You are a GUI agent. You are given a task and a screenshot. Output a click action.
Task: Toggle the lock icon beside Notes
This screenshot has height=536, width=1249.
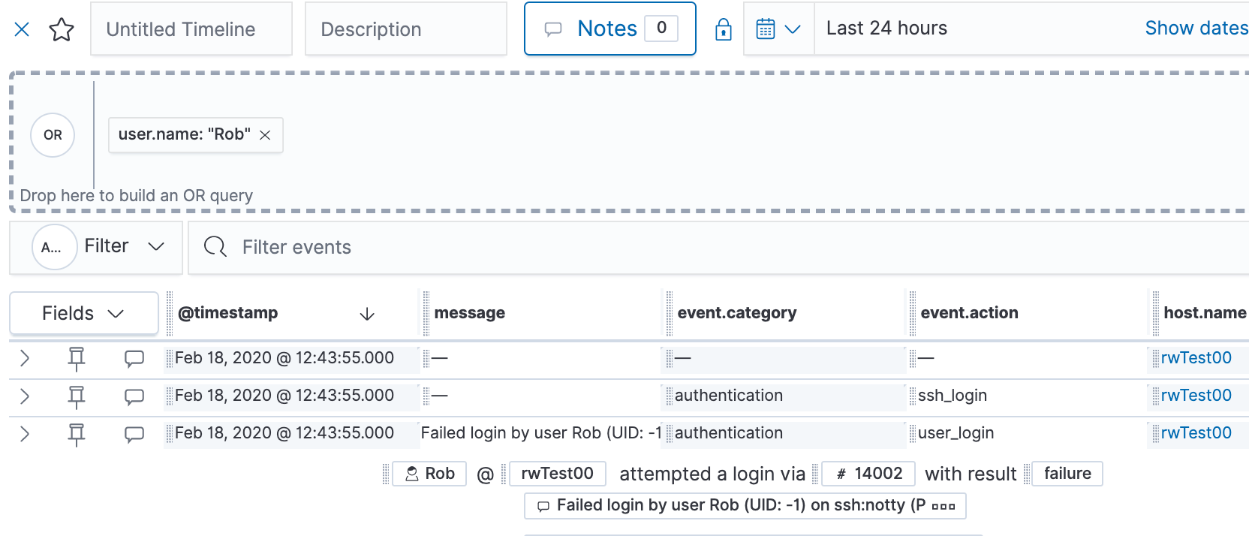724,29
